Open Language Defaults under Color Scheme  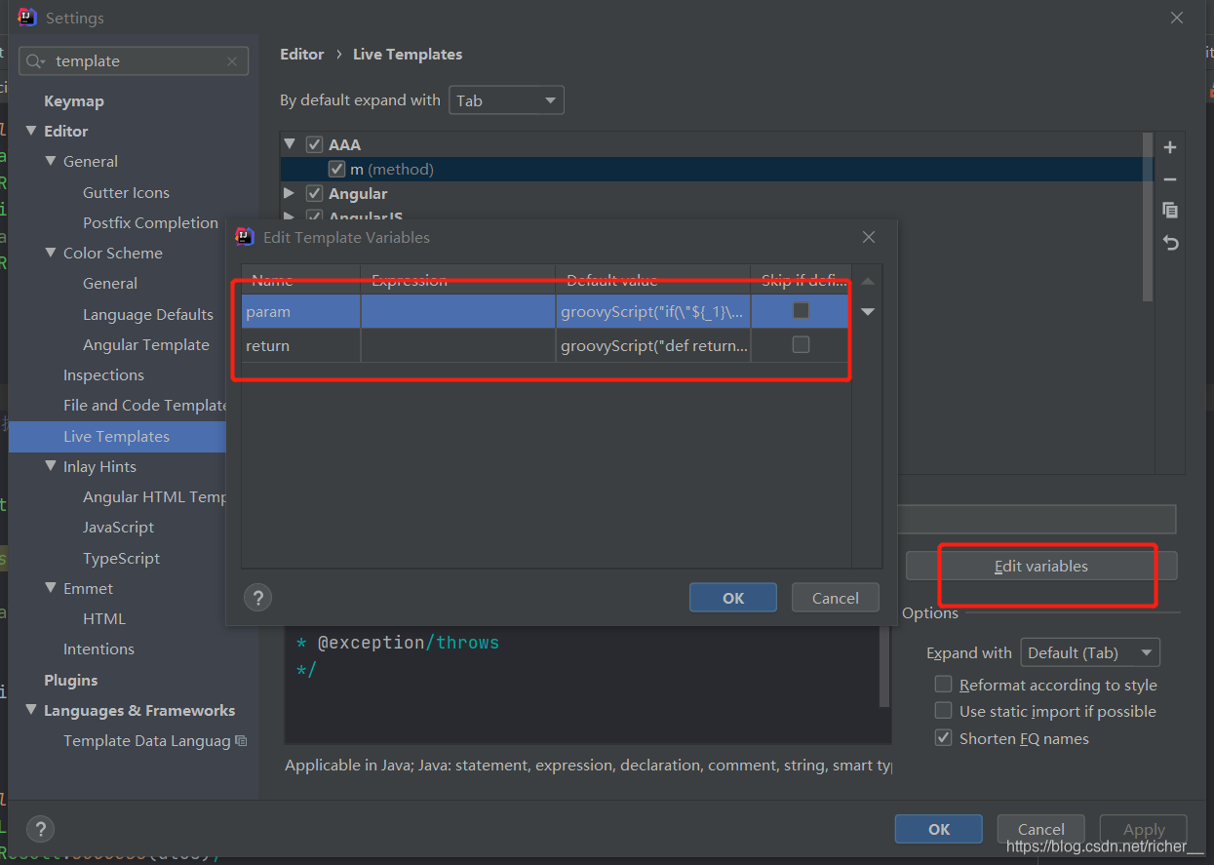click(x=148, y=315)
